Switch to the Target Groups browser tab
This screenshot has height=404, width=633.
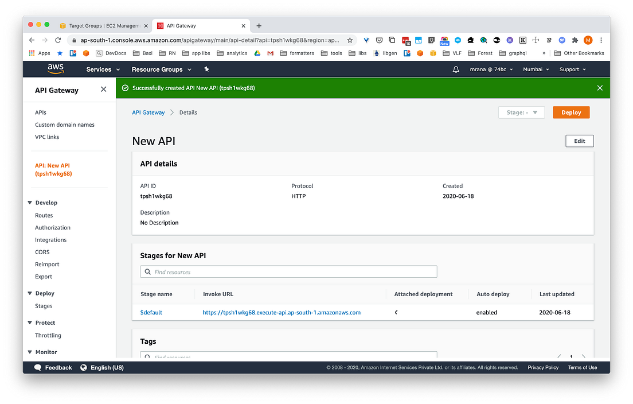[x=103, y=25]
